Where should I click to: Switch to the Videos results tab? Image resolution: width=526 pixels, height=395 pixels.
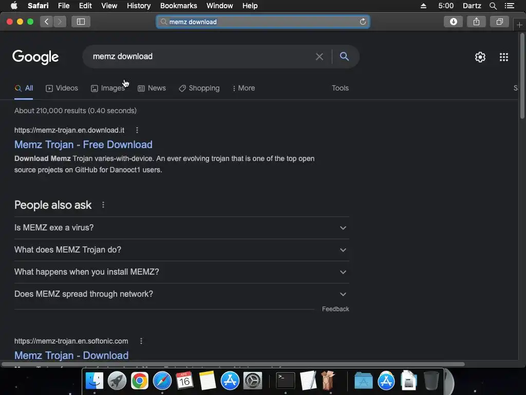[62, 88]
